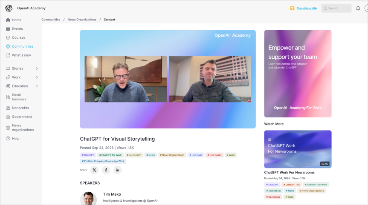Viewport: 368px width, 205px height.
Task: Open Events from the sidebar
Action: tap(17, 29)
